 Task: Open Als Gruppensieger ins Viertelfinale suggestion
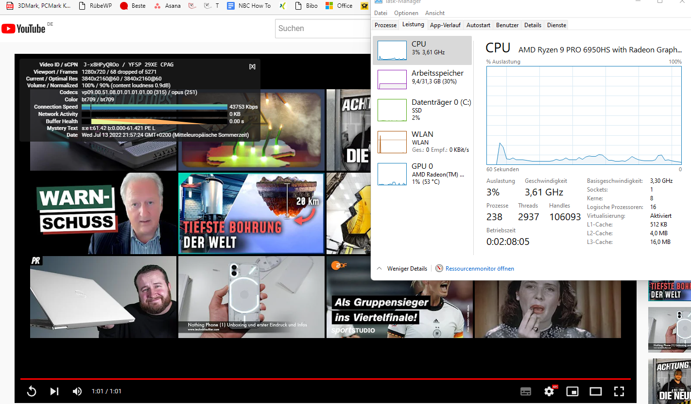(399, 297)
